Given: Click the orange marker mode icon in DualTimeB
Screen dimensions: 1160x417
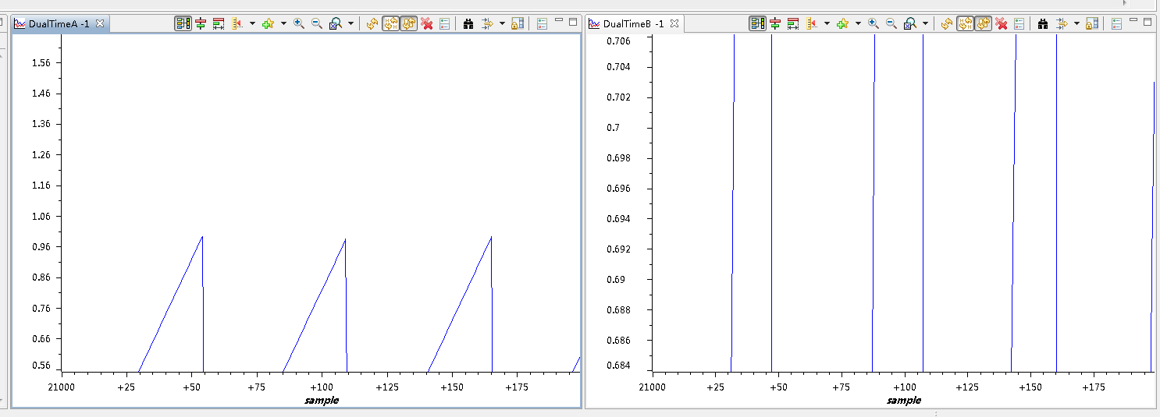Looking at the screenshot, I should tap(813, 24).
